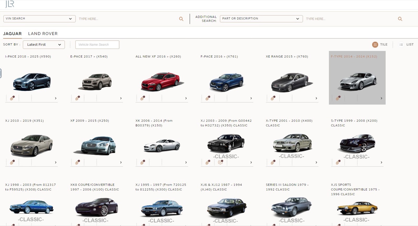This screenshot has width=418, height=226.
Task: Select the LAND ROVER tab
Action: [43, 34]
